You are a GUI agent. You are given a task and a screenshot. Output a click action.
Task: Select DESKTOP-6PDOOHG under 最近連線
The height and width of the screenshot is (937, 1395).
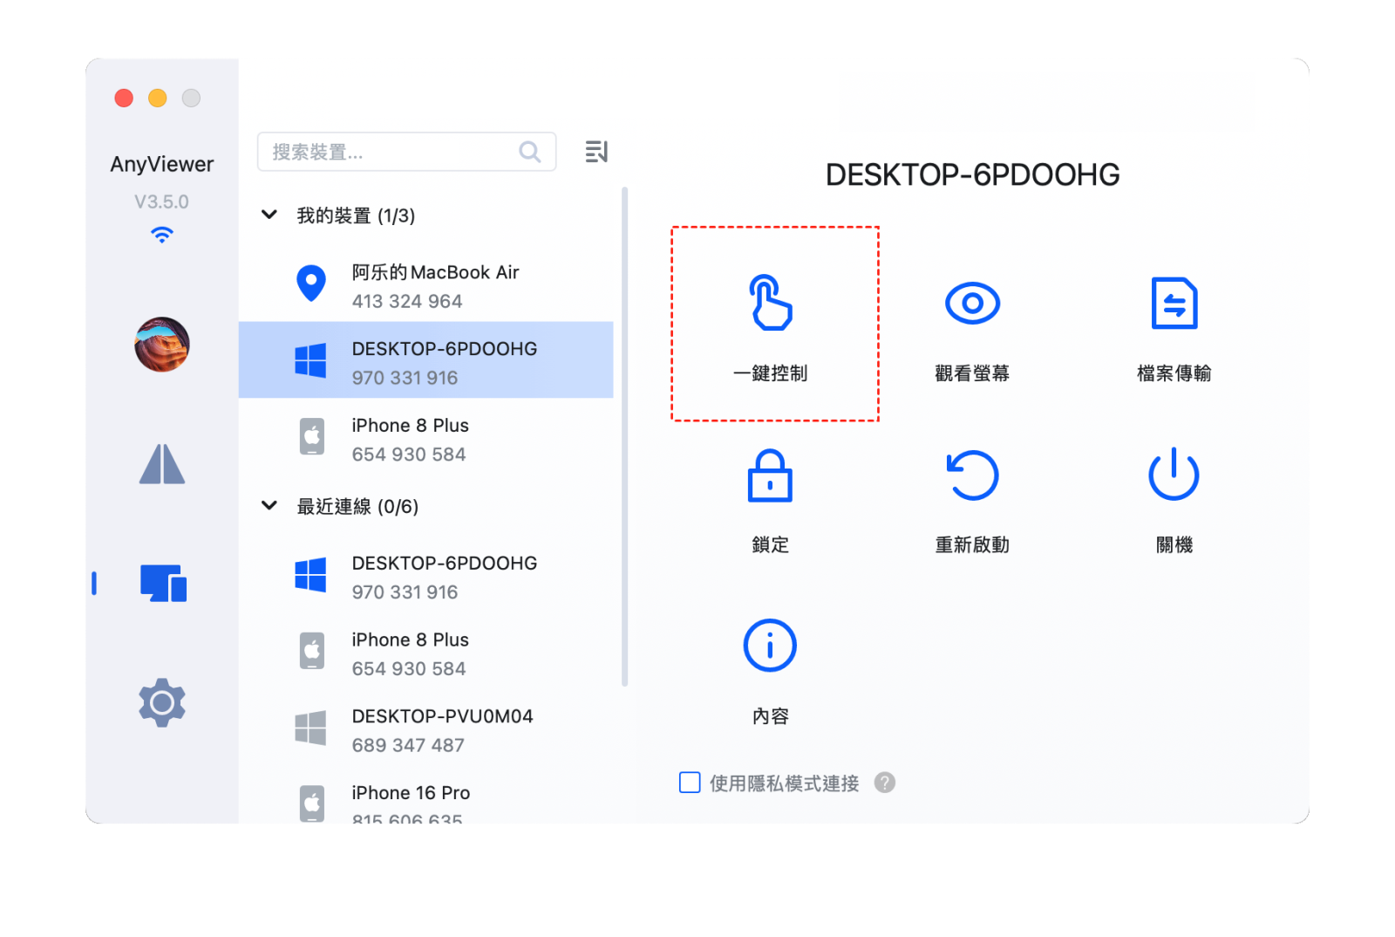[x=426, y=577]
